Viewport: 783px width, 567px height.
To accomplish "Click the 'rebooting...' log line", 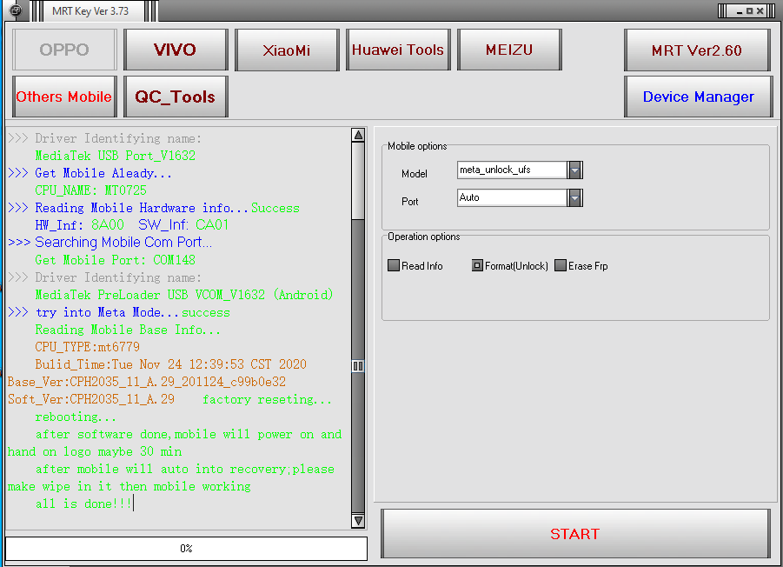I will tap(76, 417).
